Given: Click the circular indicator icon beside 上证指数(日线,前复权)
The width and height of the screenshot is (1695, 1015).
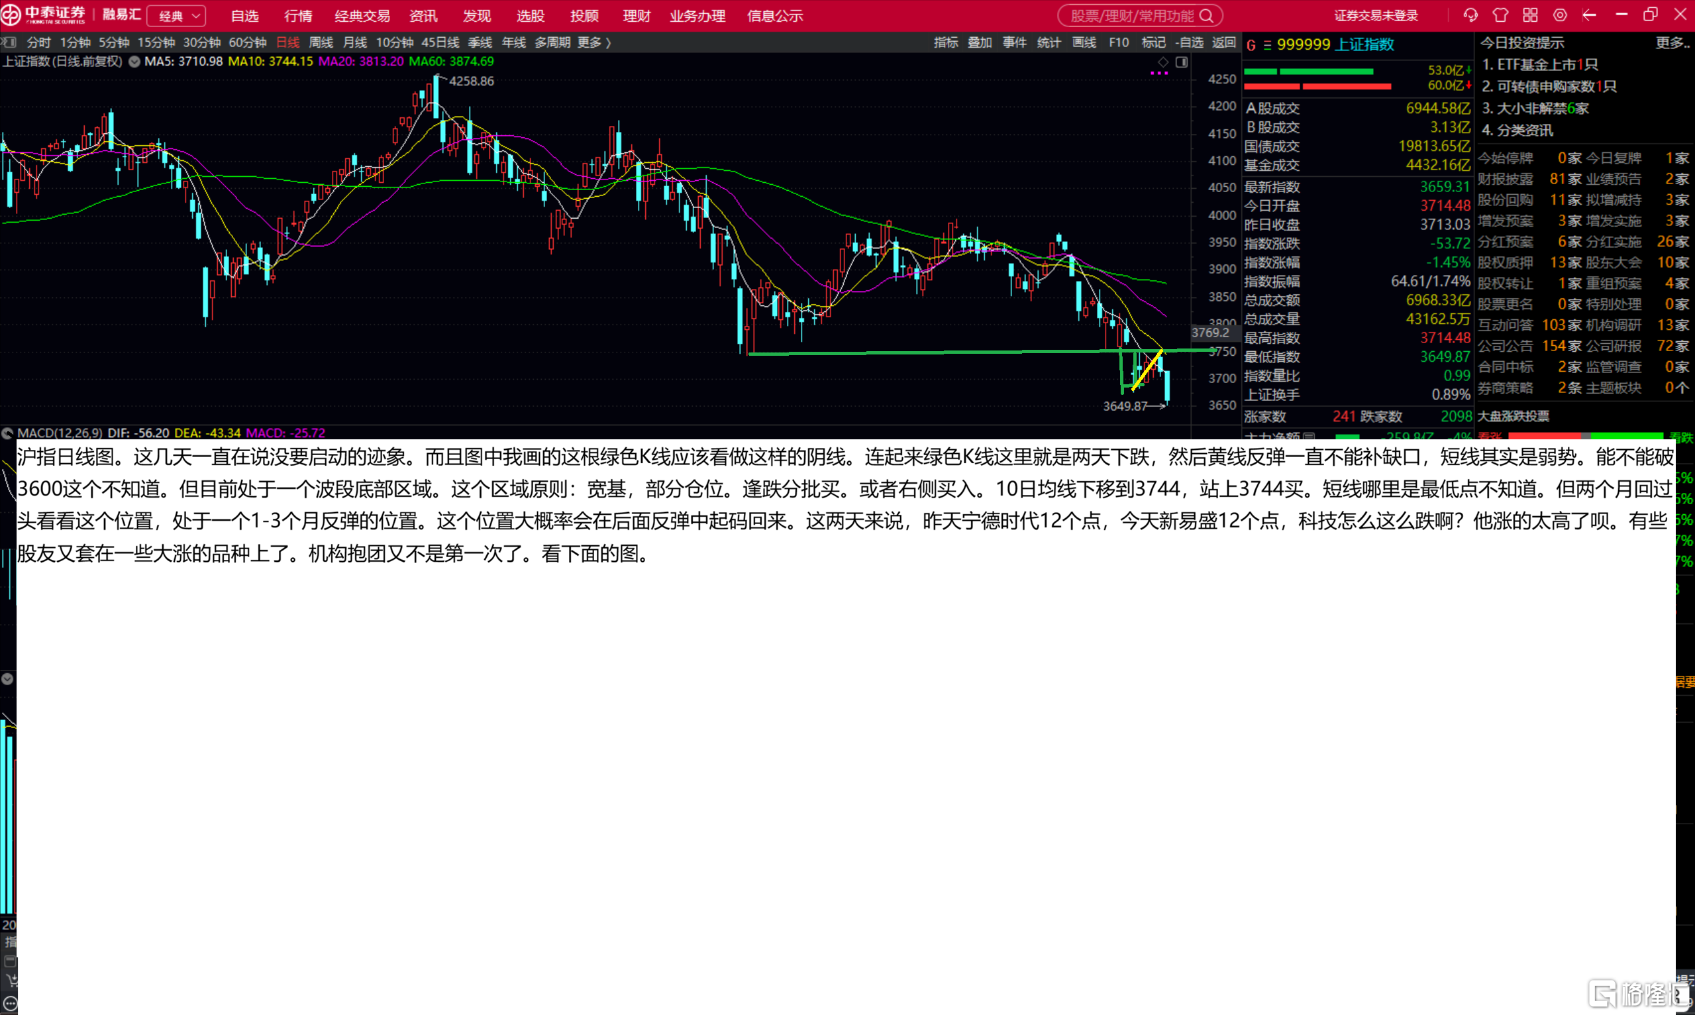Looking at the screenshot, I should 134,62.
